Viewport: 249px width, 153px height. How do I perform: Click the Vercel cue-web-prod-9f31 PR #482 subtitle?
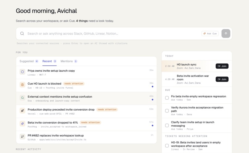coord(51,114)
